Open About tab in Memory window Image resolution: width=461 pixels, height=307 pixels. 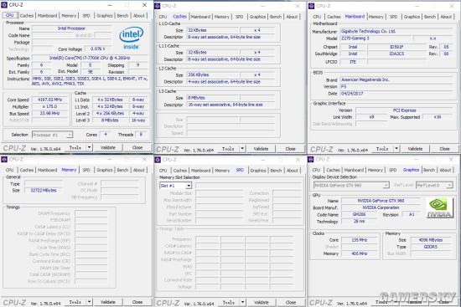tap(139, 170)
